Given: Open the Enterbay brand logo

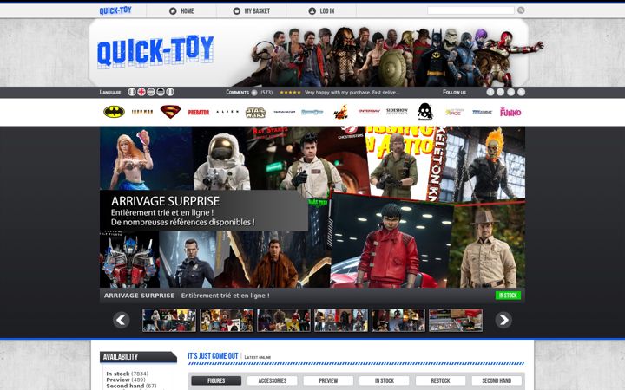Looking at the screenshot, I should coord(369,111).
